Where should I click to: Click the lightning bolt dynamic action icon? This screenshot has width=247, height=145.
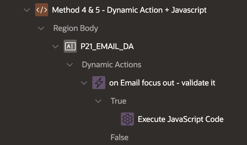pos(99,83)
